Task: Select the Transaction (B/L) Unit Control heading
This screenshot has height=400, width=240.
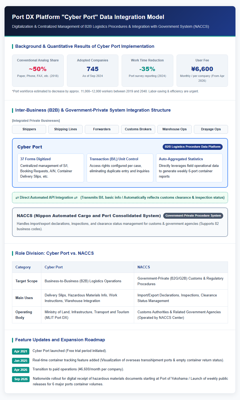Action: [x=114, y=159]
